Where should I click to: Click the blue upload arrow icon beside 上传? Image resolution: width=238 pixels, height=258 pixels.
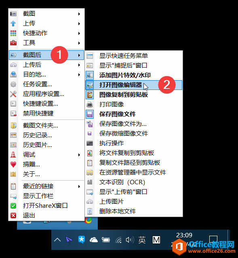click(x=13, y=23)
